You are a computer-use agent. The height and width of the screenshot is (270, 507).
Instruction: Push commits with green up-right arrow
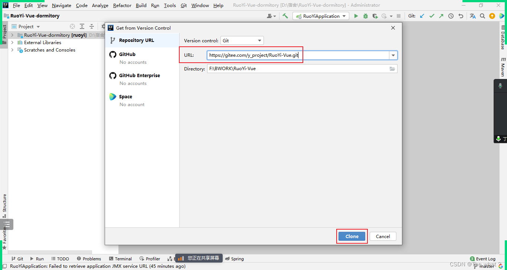[441, 16]
